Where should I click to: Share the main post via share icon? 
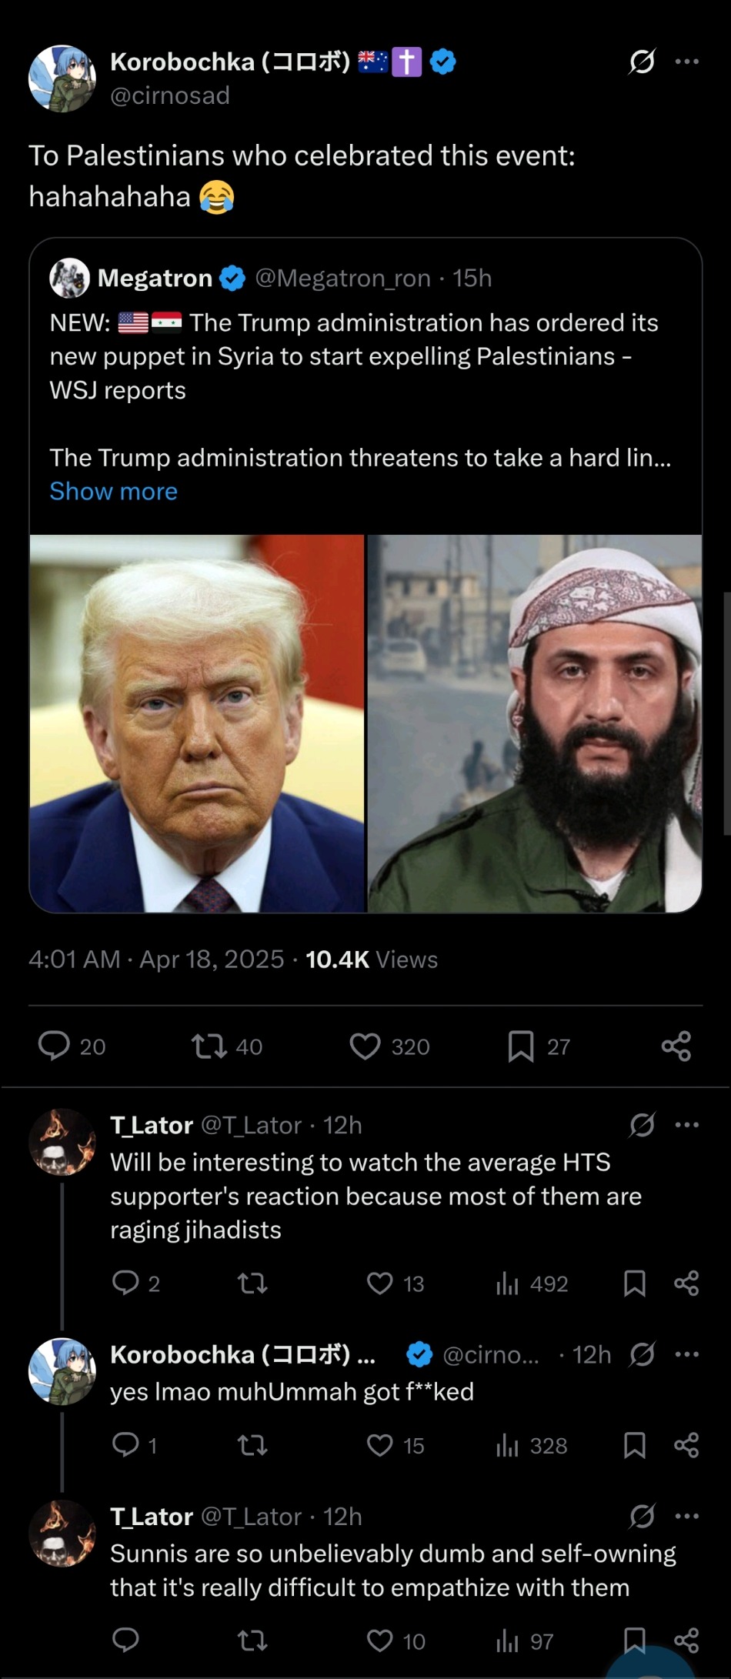676,1046
